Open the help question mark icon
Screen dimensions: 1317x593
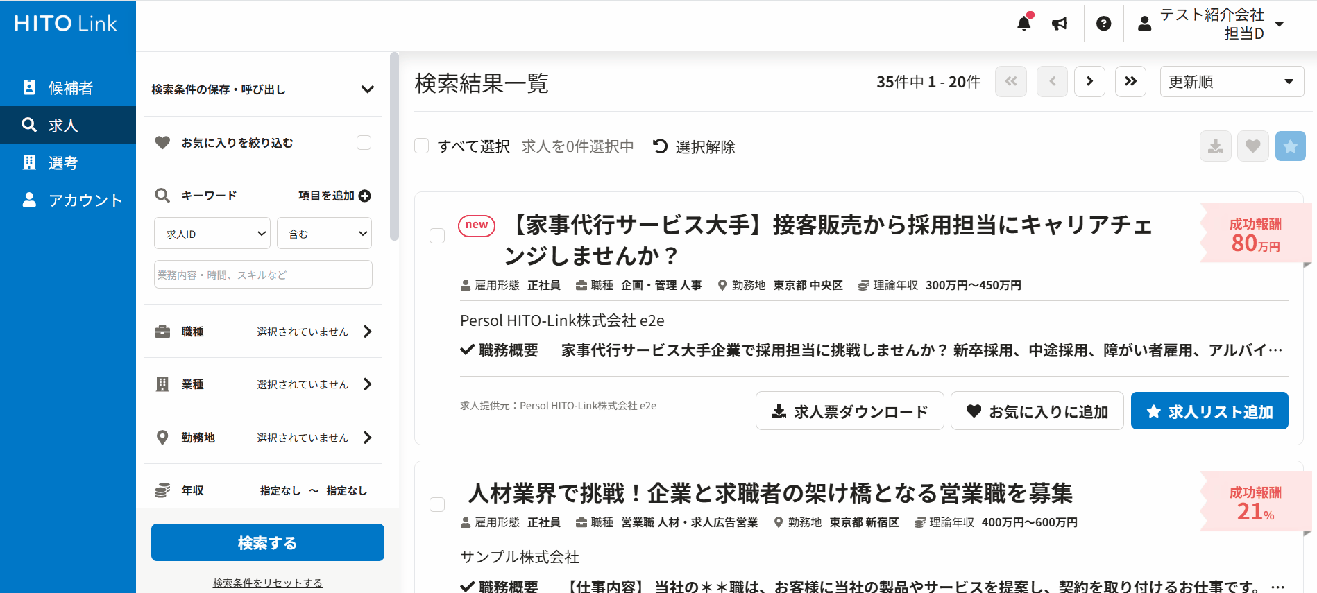pos(1103,24)
